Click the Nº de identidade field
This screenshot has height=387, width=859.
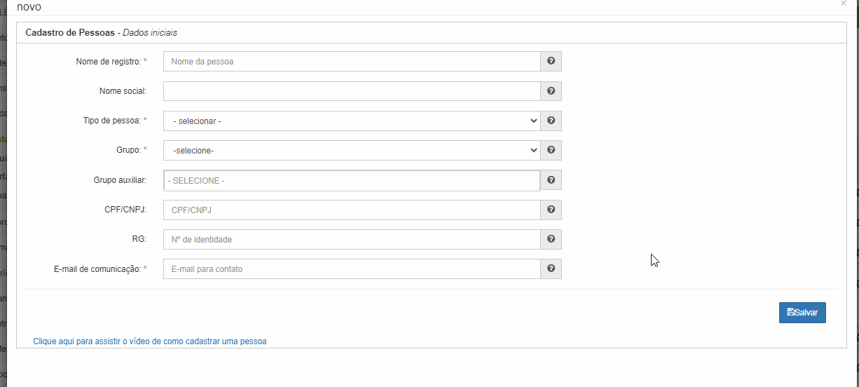352,239
